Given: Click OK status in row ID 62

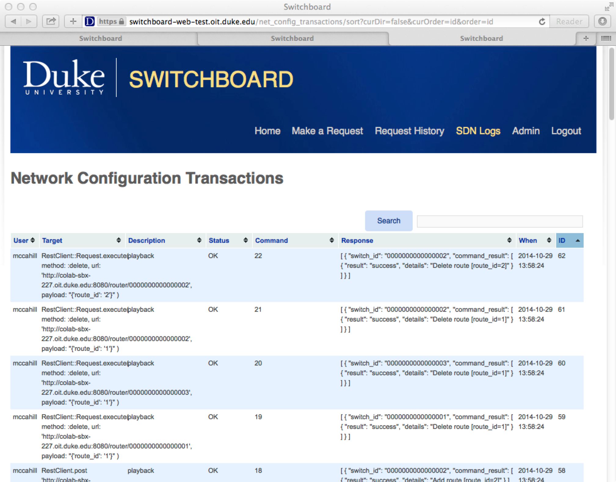Looking at the screenshot, I should tap(213, 256).
